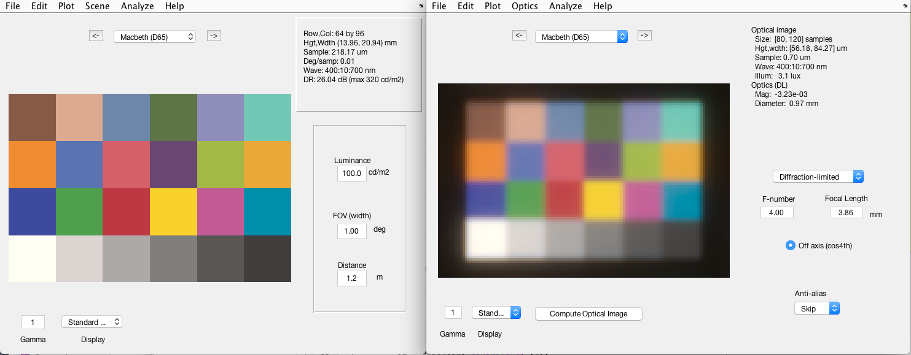Open the Optics menu
Image resolution: width=911 pixels, height=355 pixels.
pos(525,6)
